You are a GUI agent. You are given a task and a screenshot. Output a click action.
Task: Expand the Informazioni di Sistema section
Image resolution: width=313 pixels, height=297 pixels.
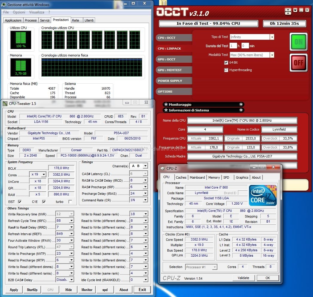click(x=241, y=110)
